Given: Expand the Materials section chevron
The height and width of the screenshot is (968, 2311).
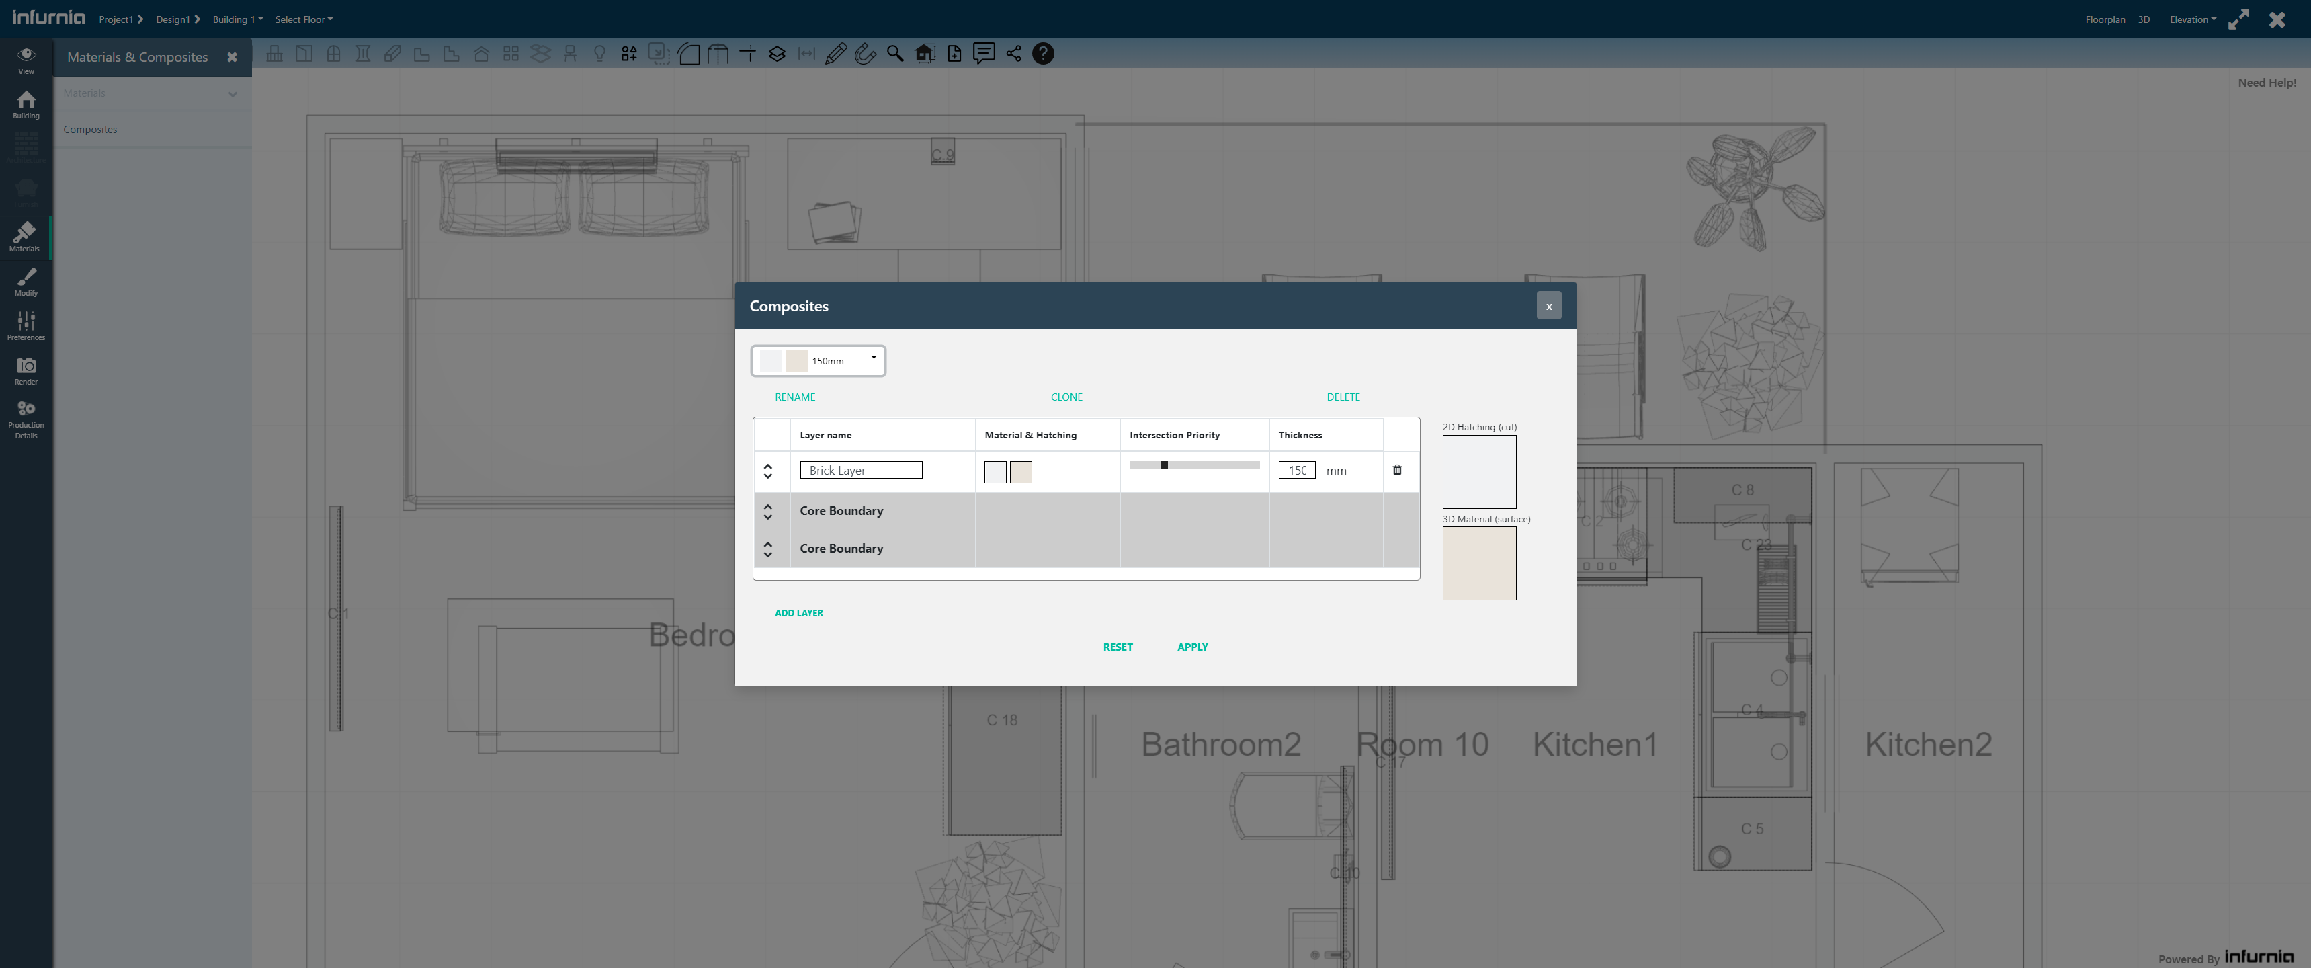Looking at the screenshot, I should [233, 94].
